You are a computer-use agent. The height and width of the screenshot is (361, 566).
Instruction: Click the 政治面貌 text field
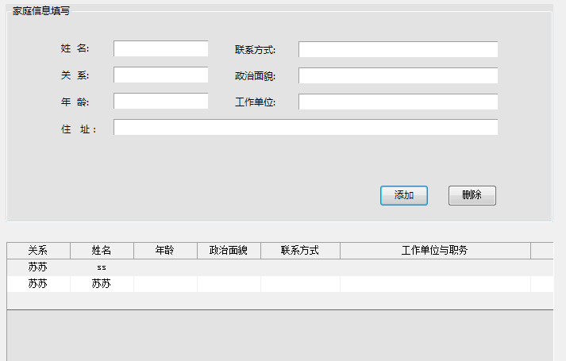399,75
